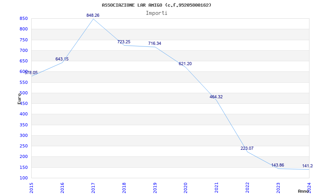Click the 643.15 data label
The width and height of the screenshot is (313, 195).
pos(62,59)
